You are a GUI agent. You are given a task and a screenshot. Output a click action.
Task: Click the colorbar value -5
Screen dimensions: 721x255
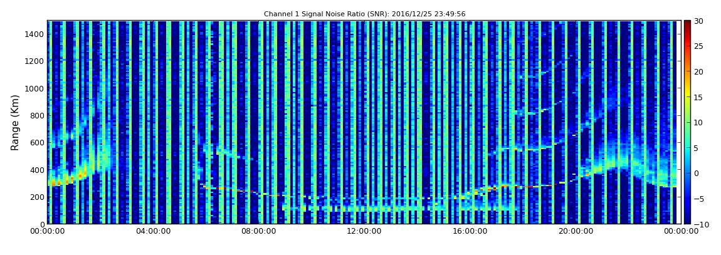point(698,199)
